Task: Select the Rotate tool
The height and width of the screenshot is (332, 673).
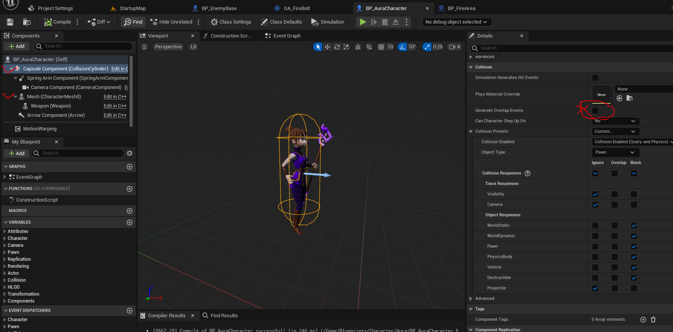Action: coord(337,47)
